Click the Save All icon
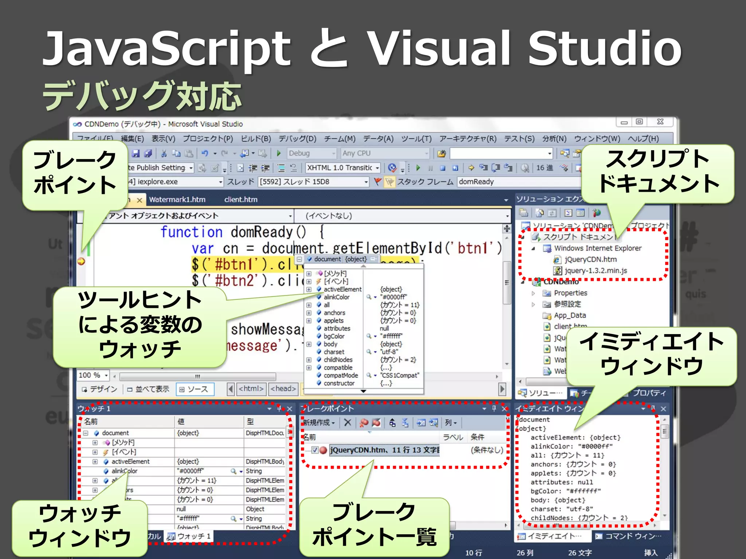 tap(148, 154)
